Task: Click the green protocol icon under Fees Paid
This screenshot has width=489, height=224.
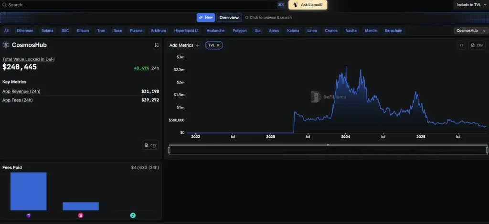Action: pyautogui.click(x=133, y=215)
